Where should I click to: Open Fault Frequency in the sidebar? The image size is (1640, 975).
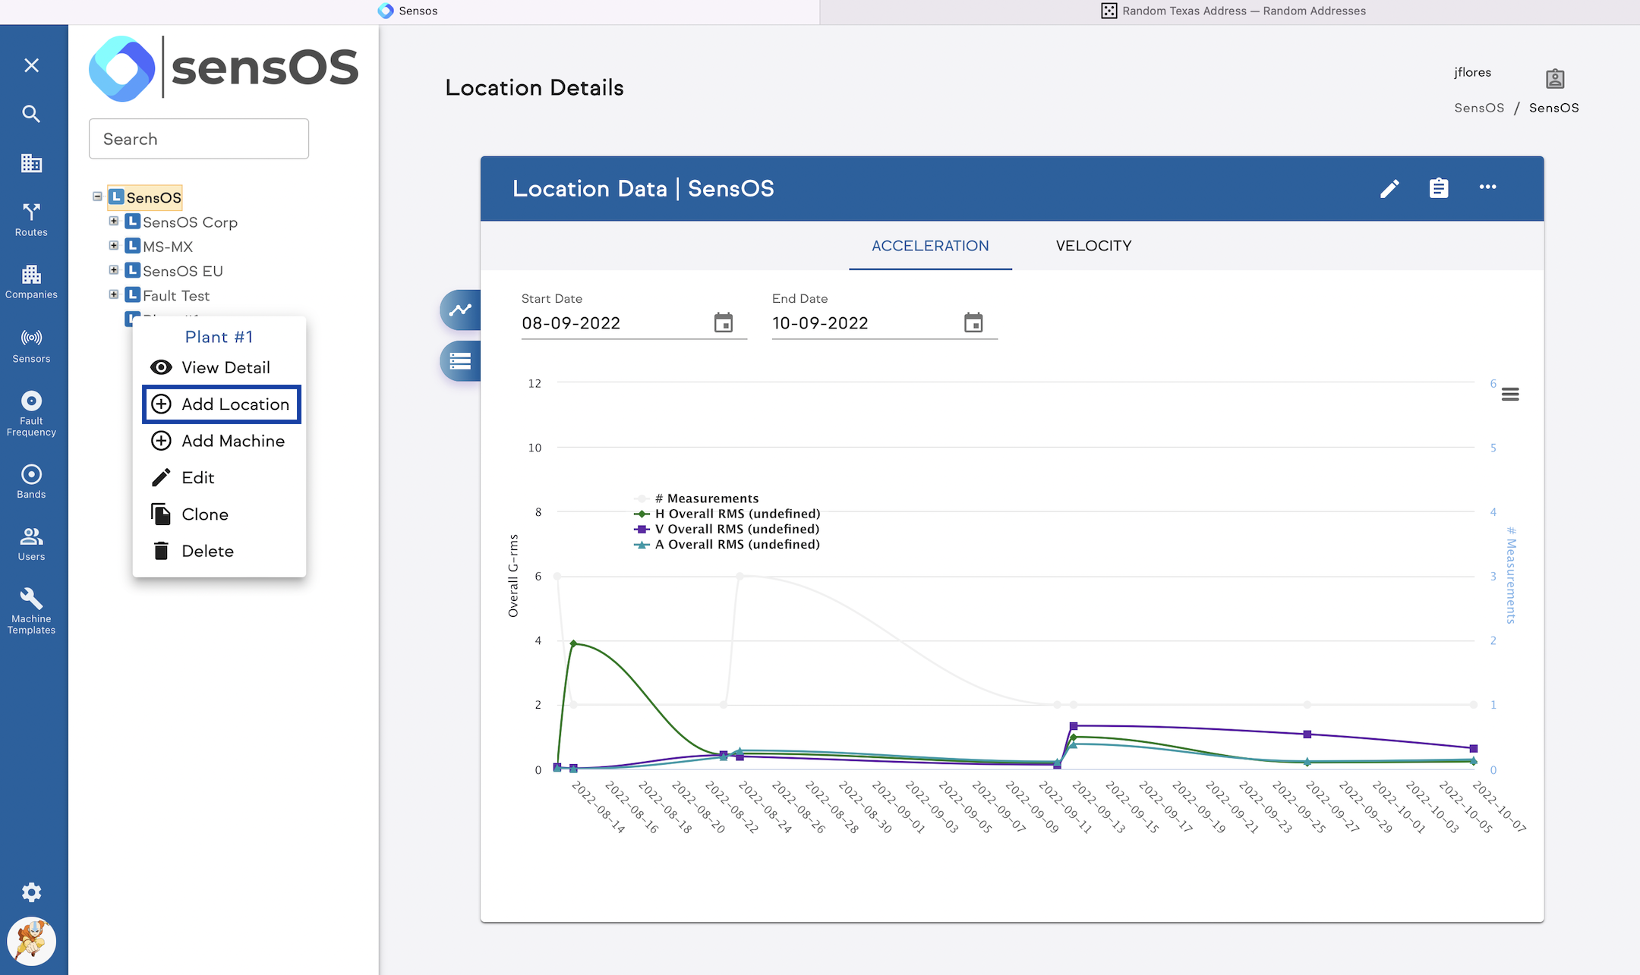click(31, 414)
